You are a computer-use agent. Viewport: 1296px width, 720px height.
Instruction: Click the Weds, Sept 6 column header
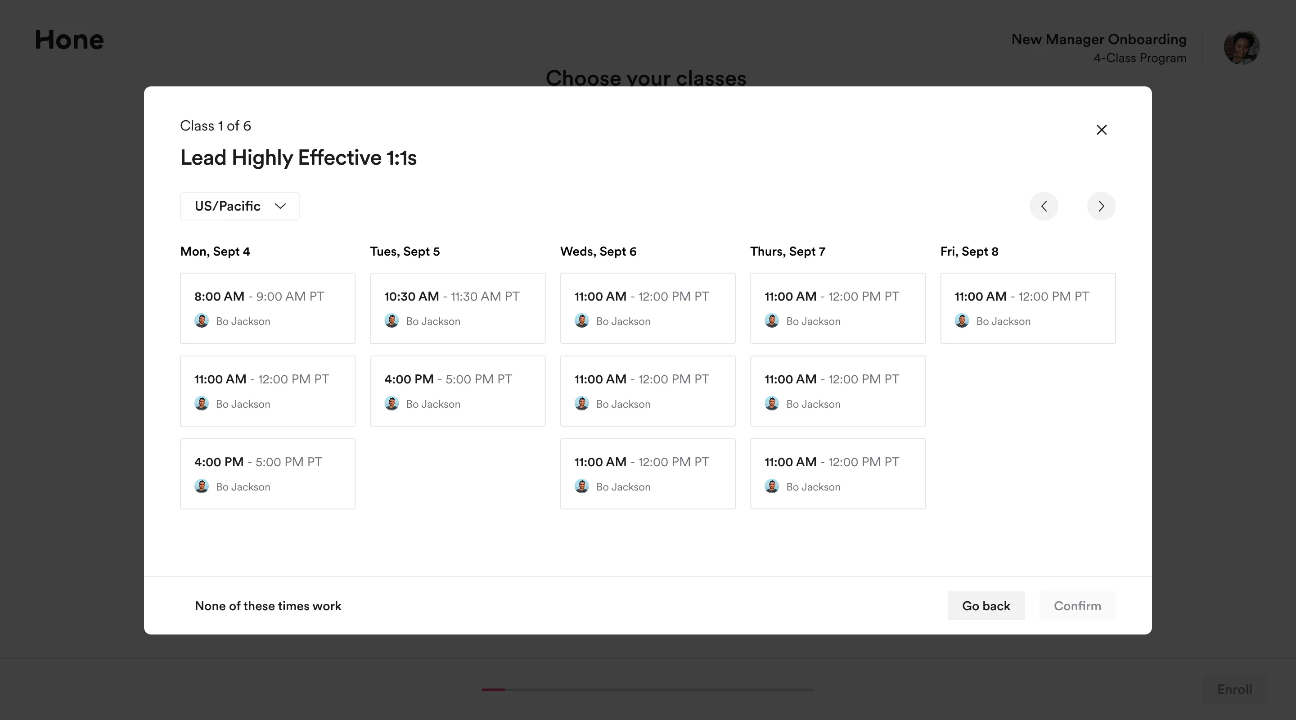598,252
